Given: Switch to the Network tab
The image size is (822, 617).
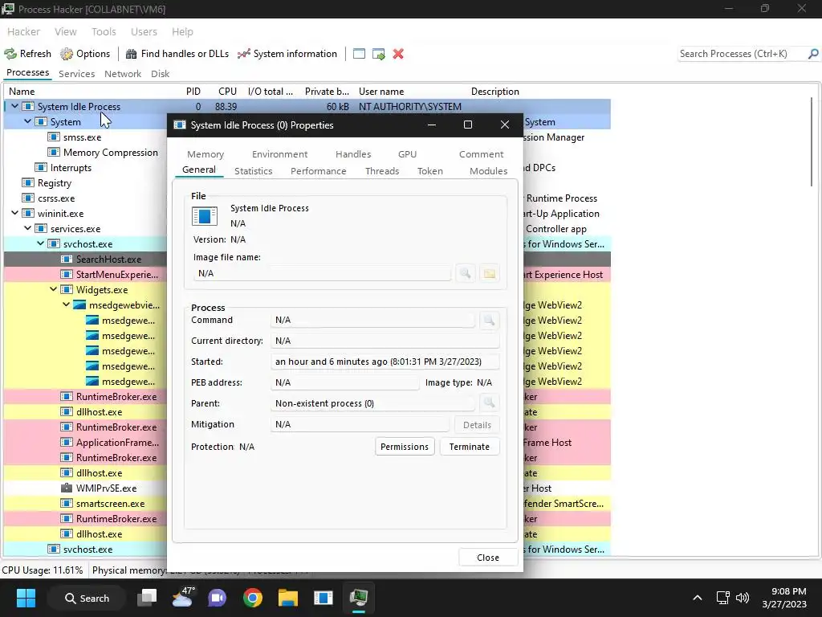Looking at the screenshot, I should click(x=123, y=73).
